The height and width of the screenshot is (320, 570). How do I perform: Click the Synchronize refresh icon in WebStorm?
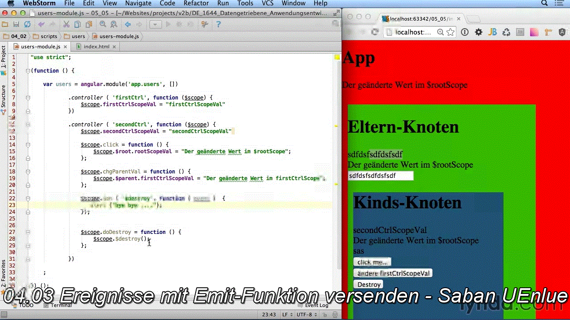[x=27, y=24]
